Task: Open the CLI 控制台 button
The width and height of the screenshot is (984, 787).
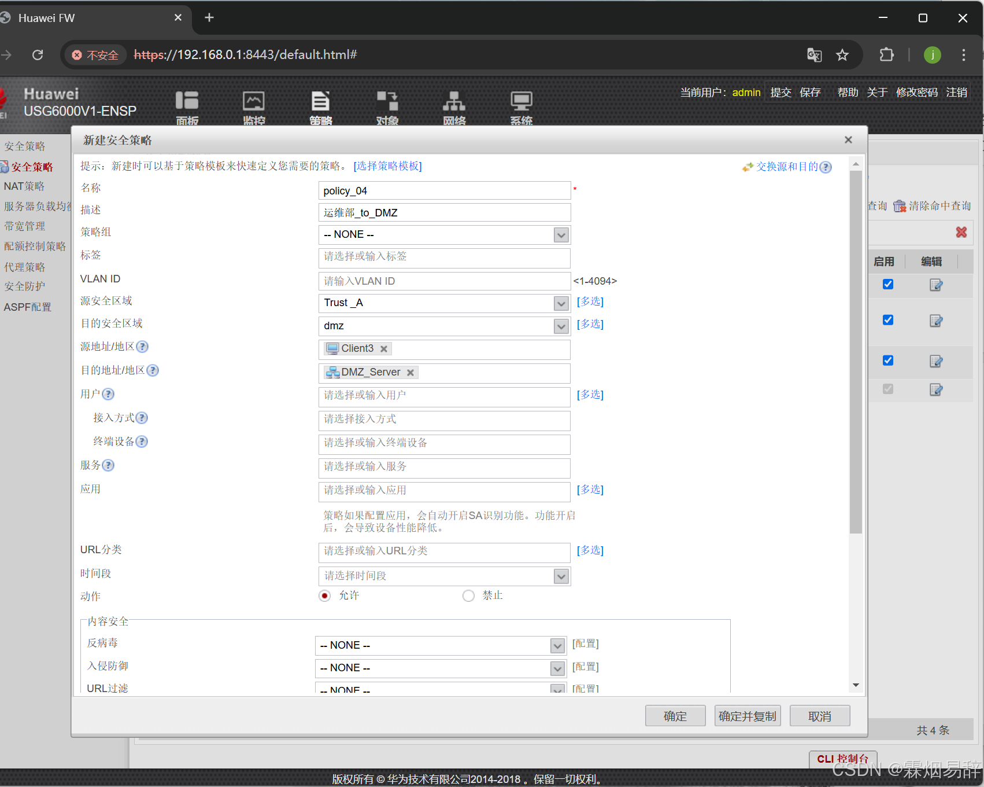Action: pos(843,759)
